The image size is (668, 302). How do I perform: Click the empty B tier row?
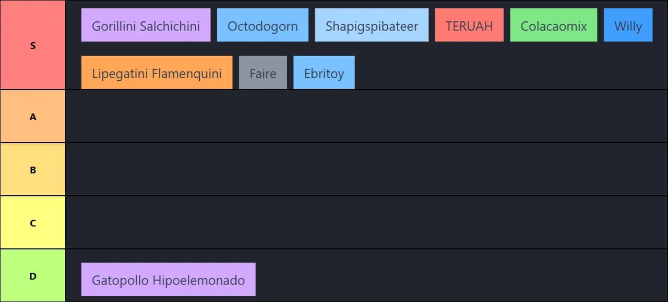(366, 170)
